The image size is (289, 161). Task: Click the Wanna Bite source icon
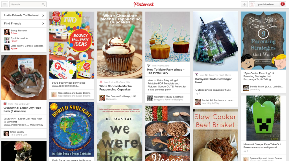click(149, 65)
